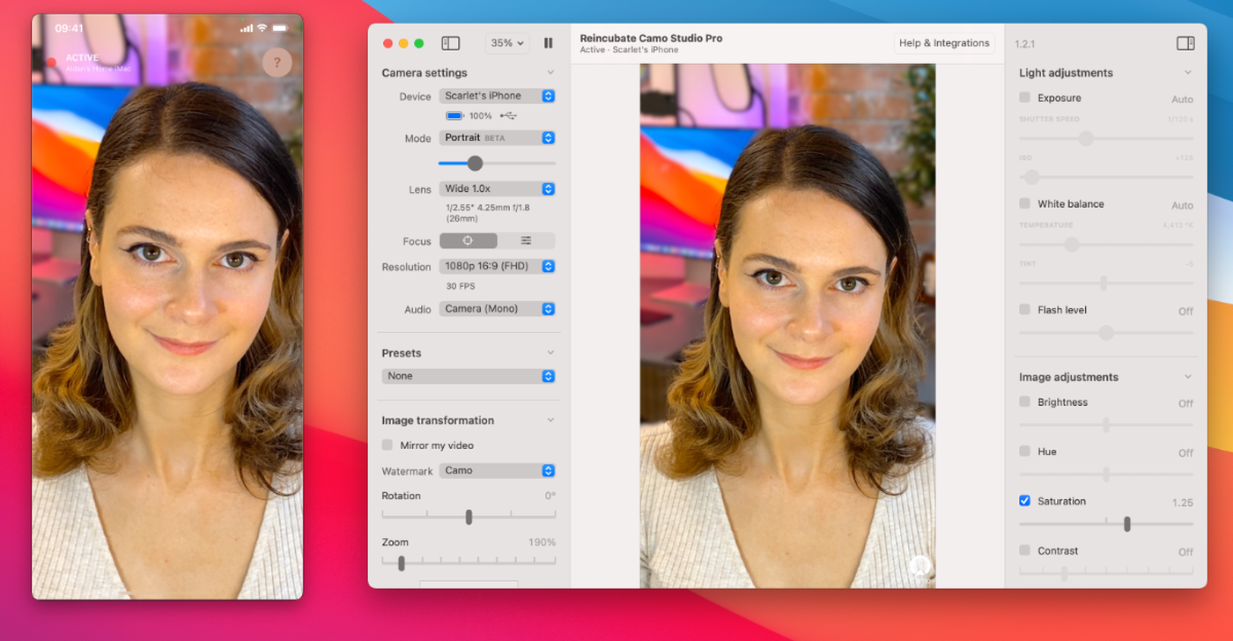Turn on the White balance checkbox
The height and width of the screenshot is (641, 1233).
(x=1024, y=203)
